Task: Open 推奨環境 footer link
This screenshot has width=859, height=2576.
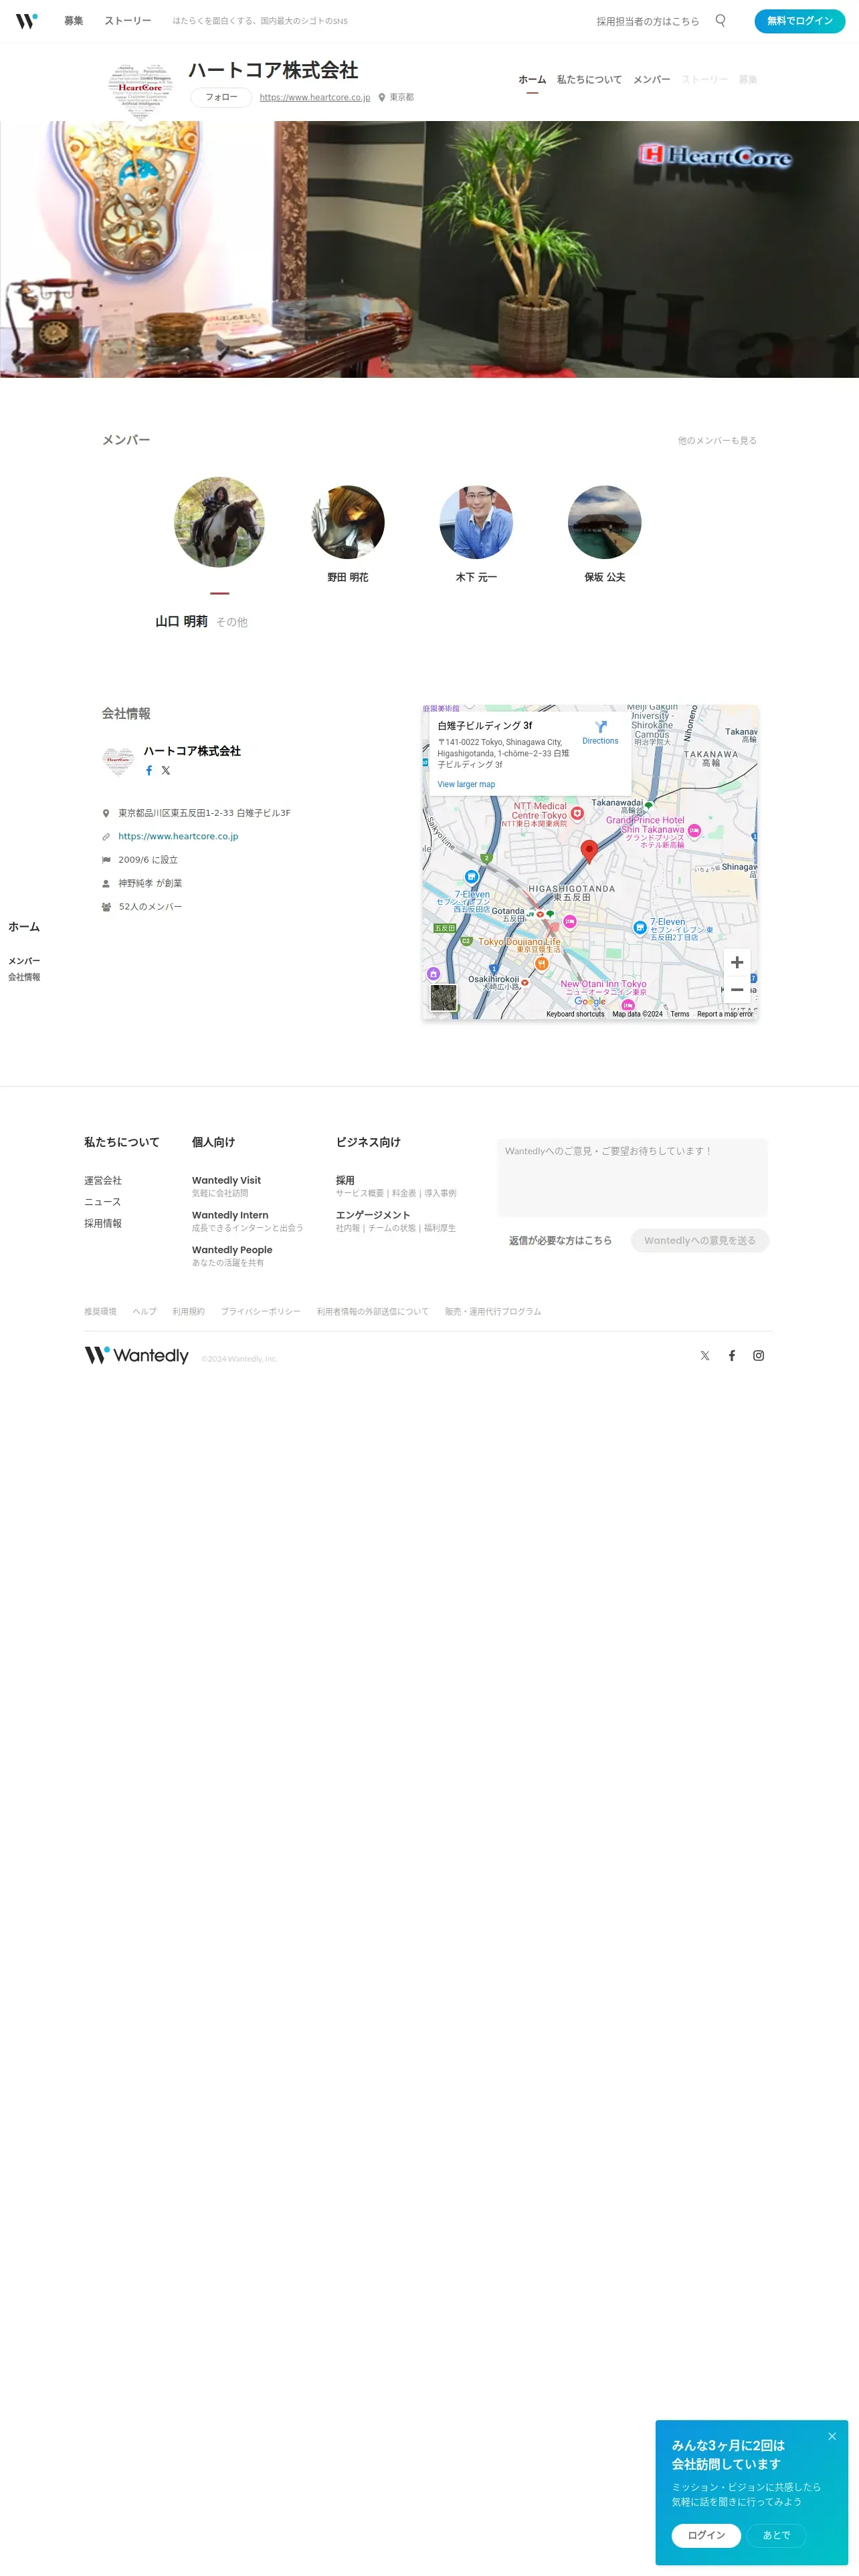Action: click(x=100, y=1312)
